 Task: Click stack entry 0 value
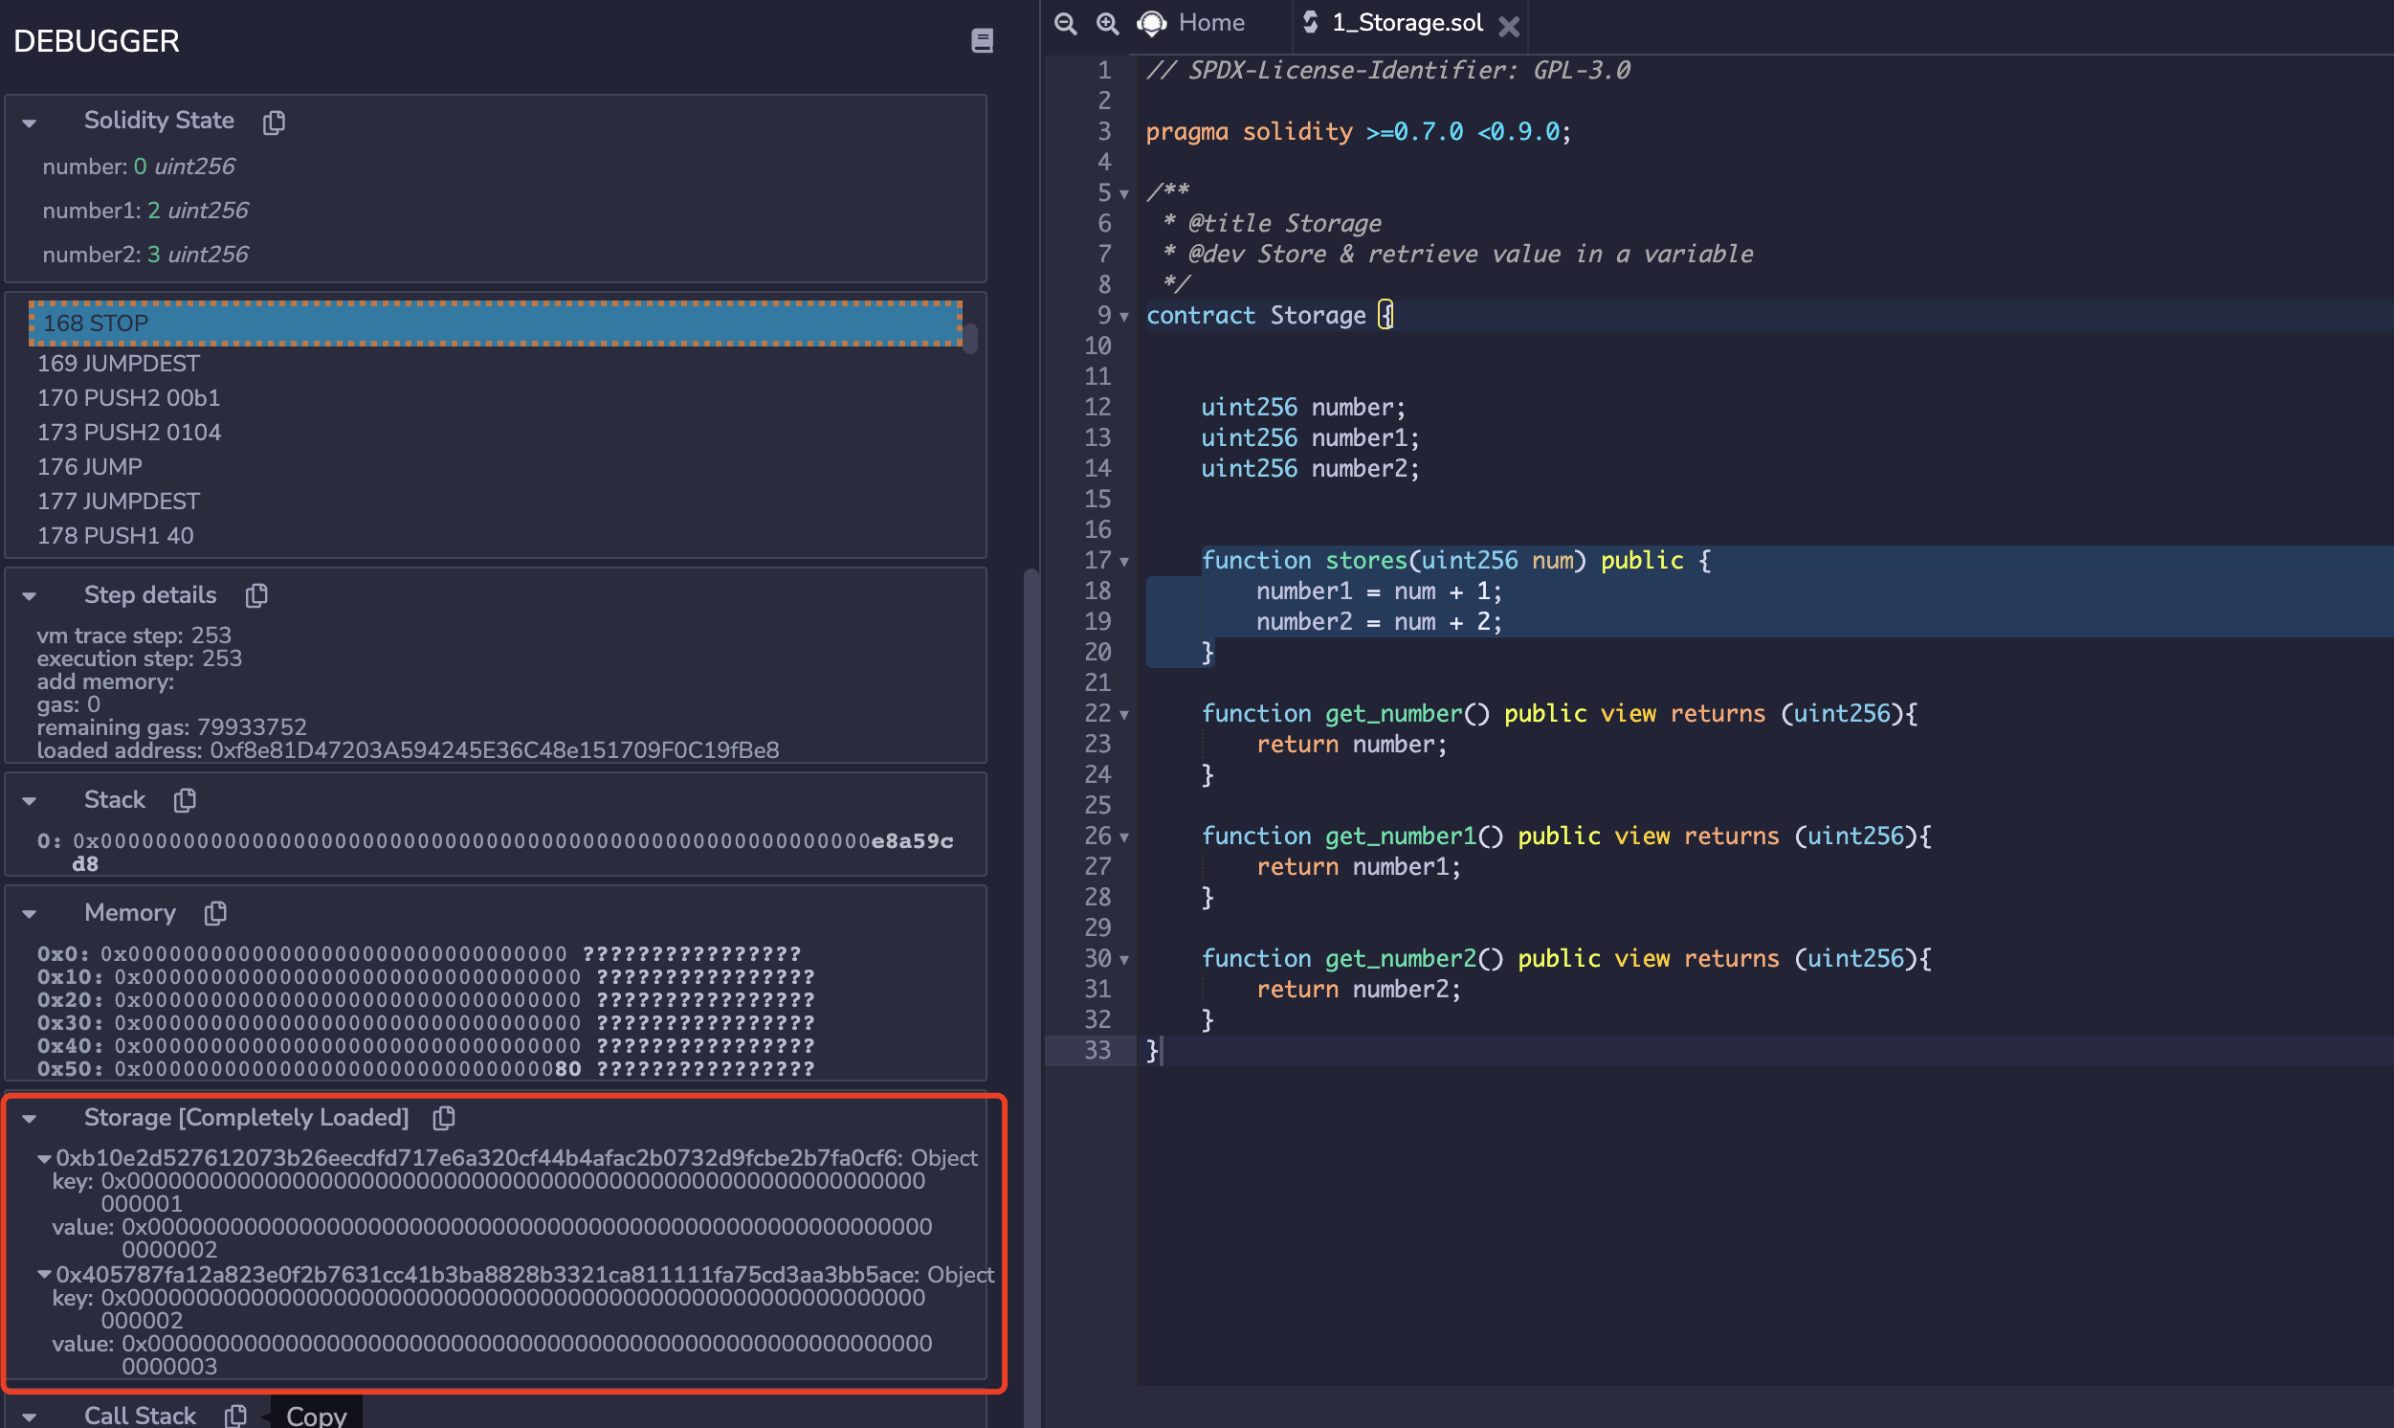513,853
